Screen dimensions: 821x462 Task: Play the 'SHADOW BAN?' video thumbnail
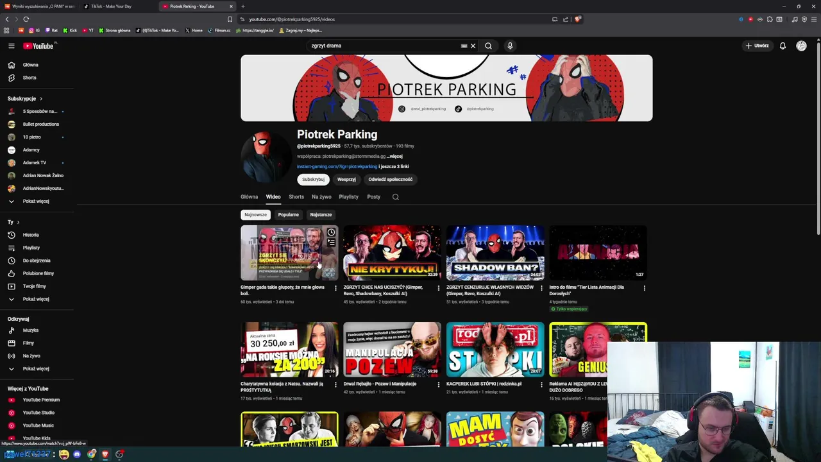495,252
